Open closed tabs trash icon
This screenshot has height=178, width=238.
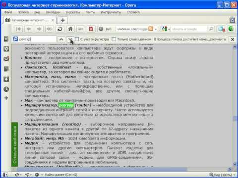tap(233, 20)
